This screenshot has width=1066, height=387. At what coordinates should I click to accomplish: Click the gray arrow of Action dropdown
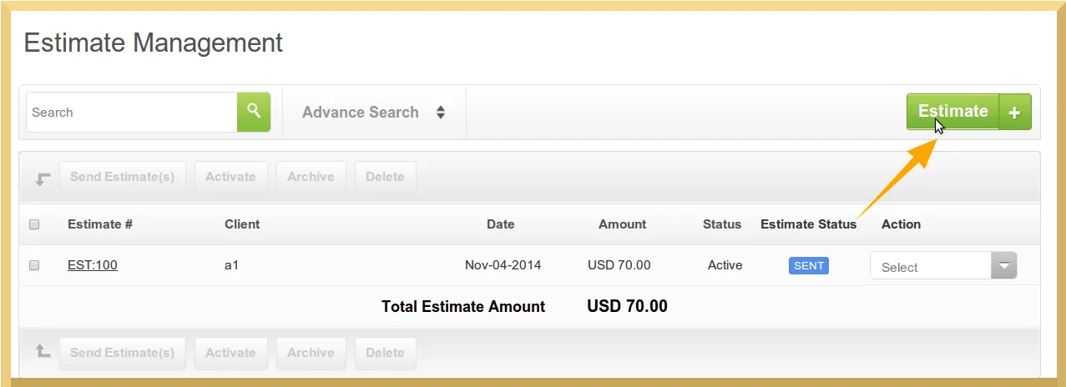click(1004, 266)
